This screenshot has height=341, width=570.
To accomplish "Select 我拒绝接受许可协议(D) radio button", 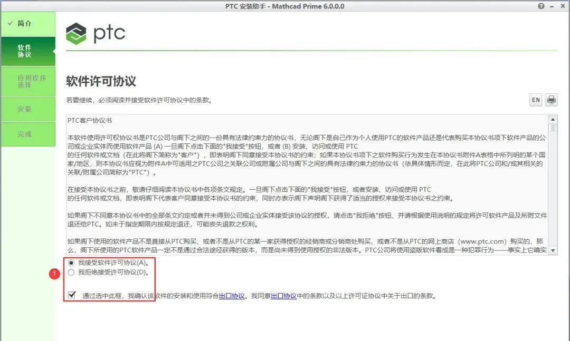I will [x=71, y=272].
